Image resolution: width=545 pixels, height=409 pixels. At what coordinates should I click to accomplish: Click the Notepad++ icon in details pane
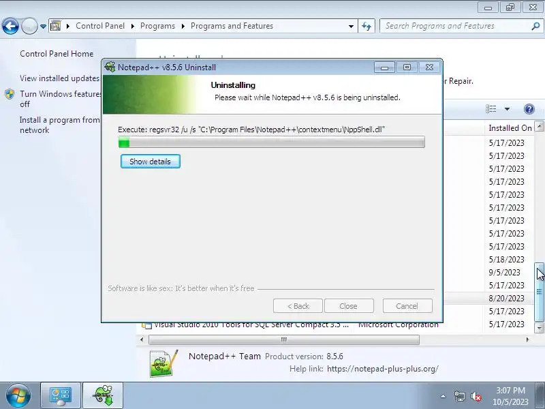(x=163, y=363)
